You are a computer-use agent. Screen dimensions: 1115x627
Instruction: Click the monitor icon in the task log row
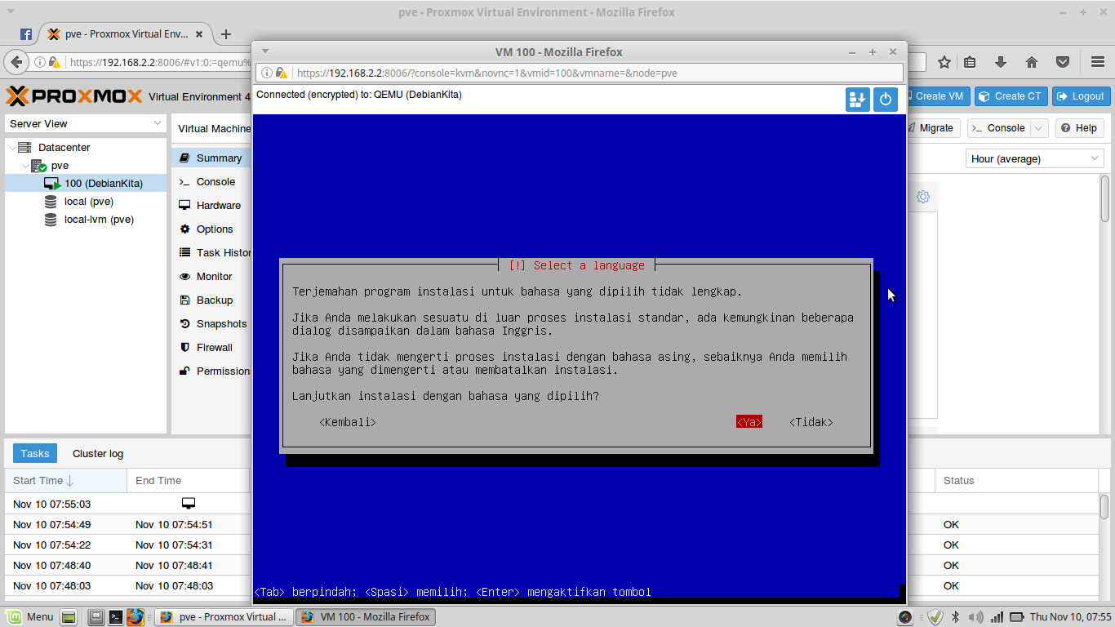click(189, 504)
